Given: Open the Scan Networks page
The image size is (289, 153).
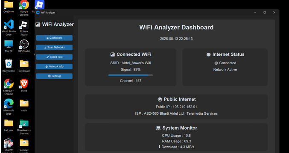Looking at the screenshot, I should (54, 47).
